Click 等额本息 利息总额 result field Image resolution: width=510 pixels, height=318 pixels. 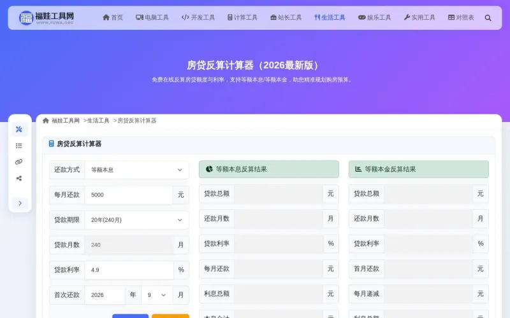click(x=279, y=294)
